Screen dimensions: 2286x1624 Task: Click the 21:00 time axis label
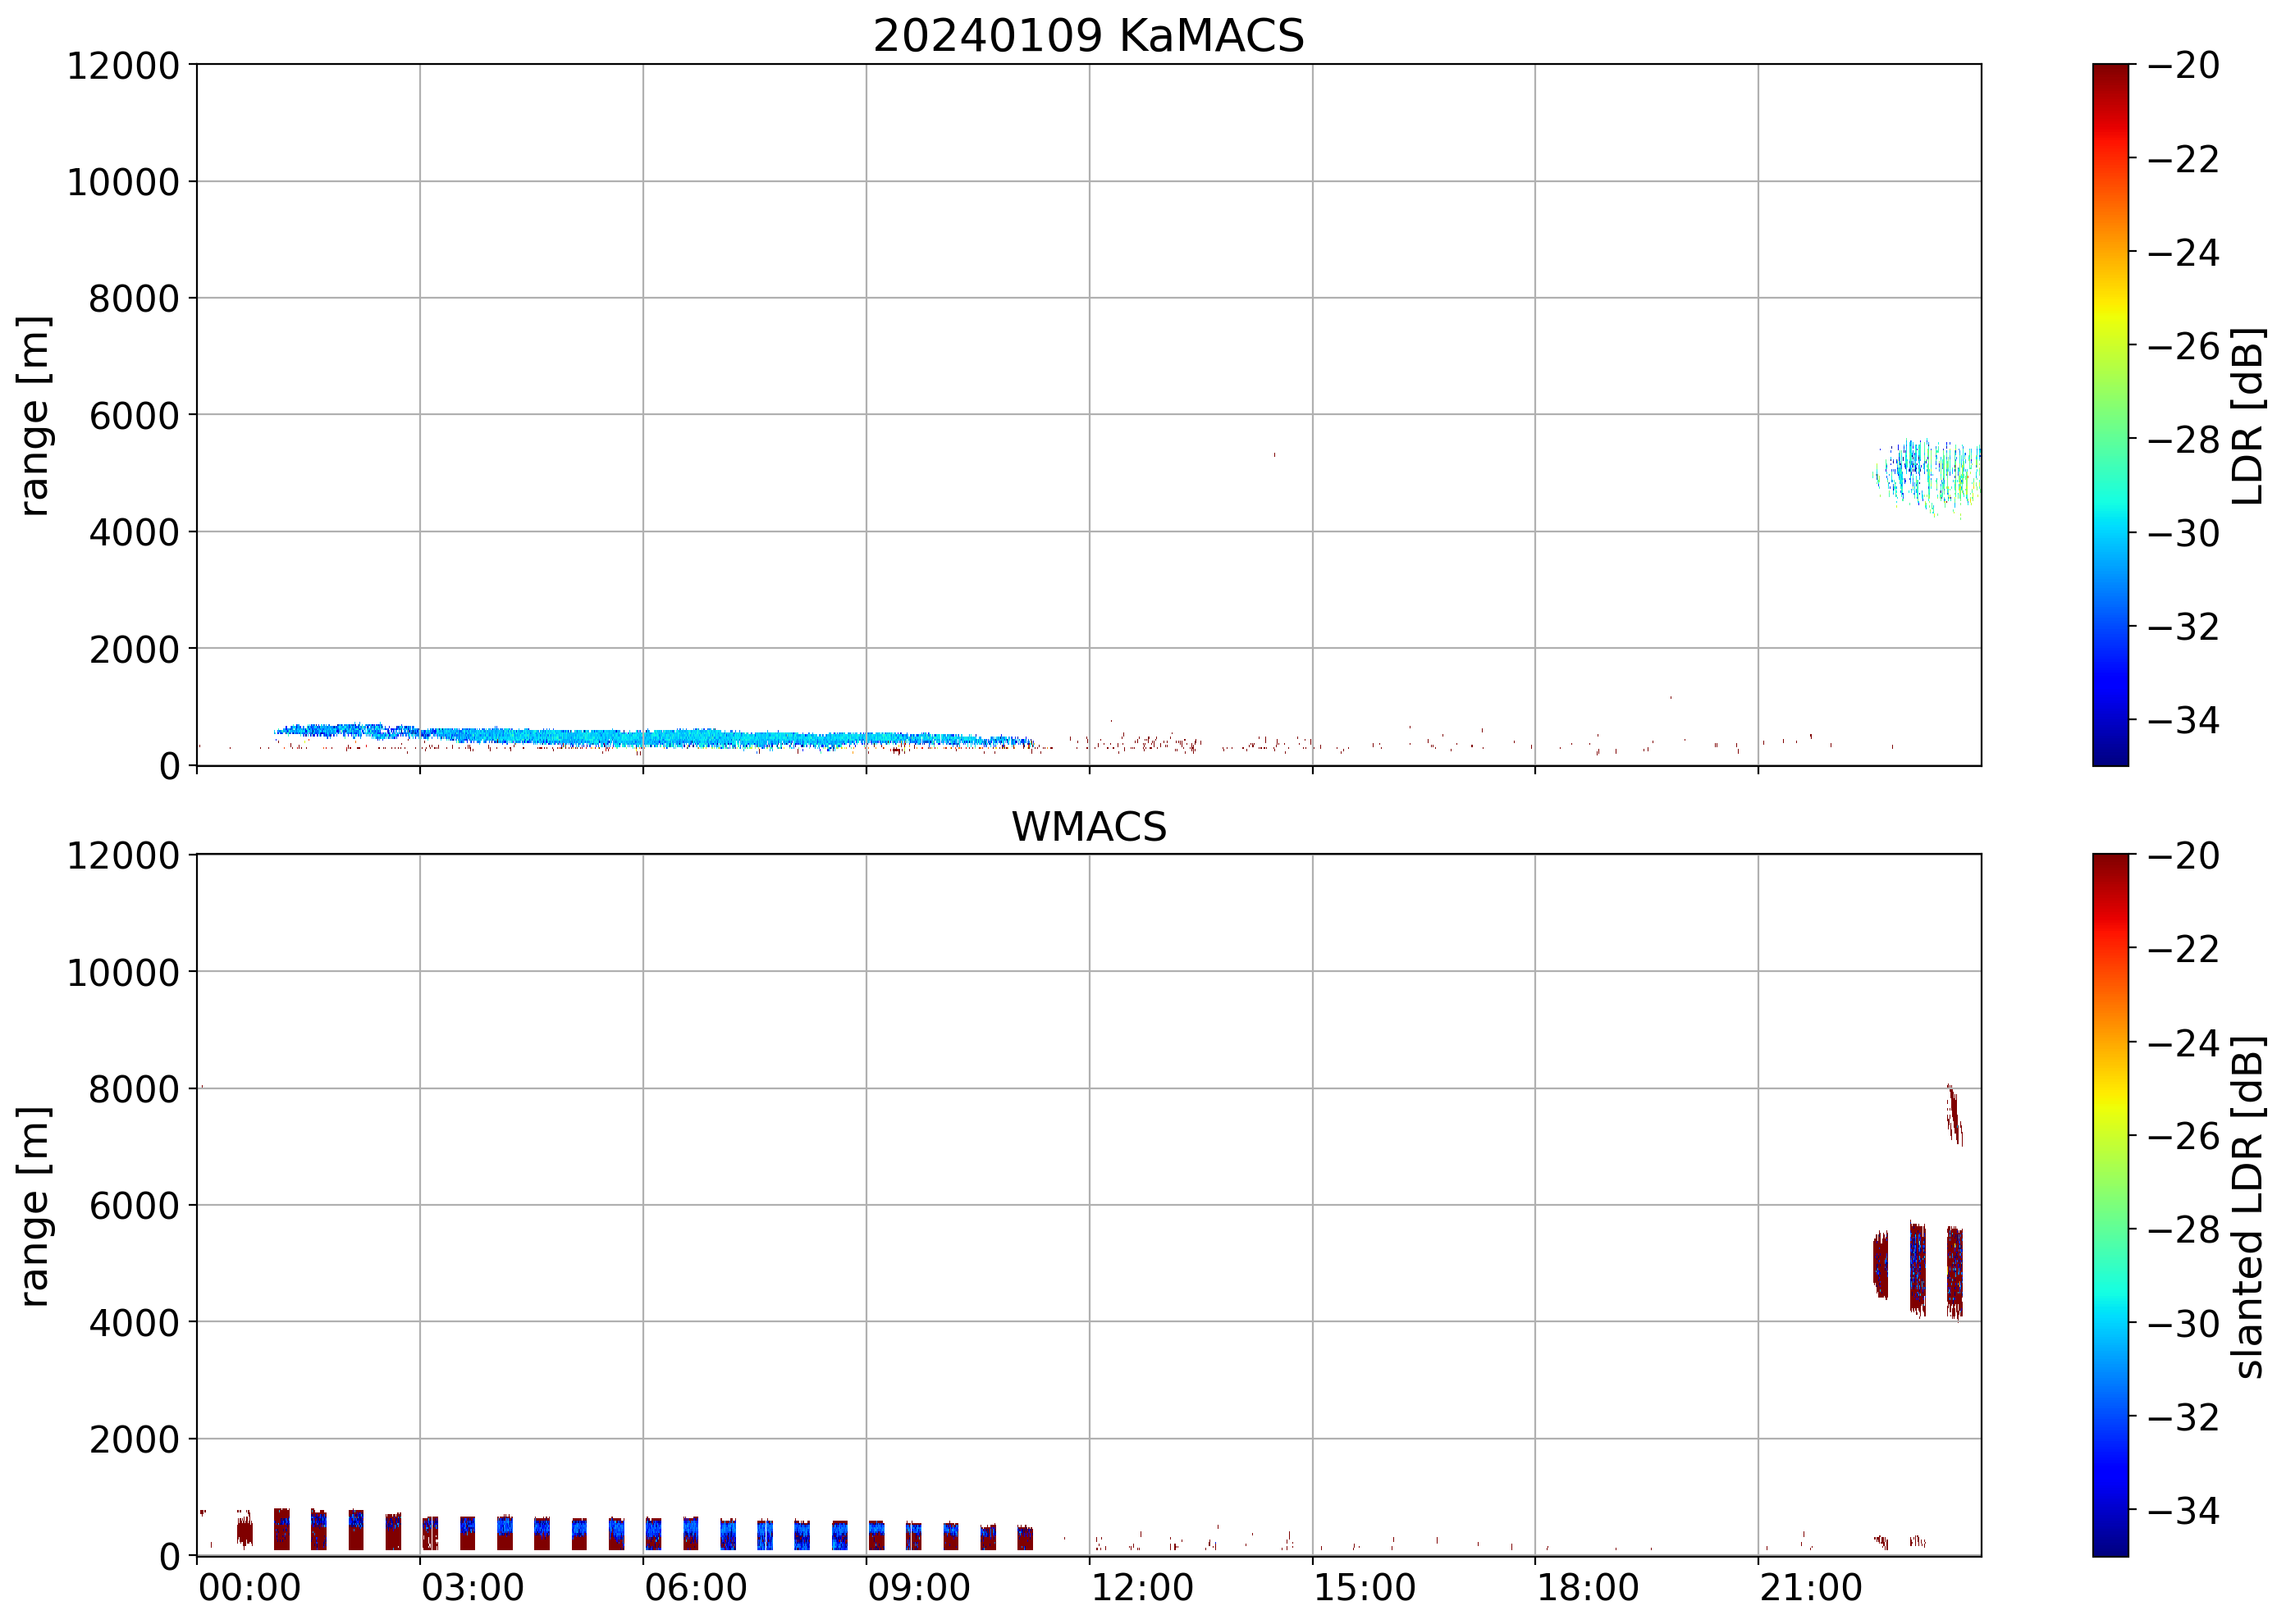point(1811,1588)
